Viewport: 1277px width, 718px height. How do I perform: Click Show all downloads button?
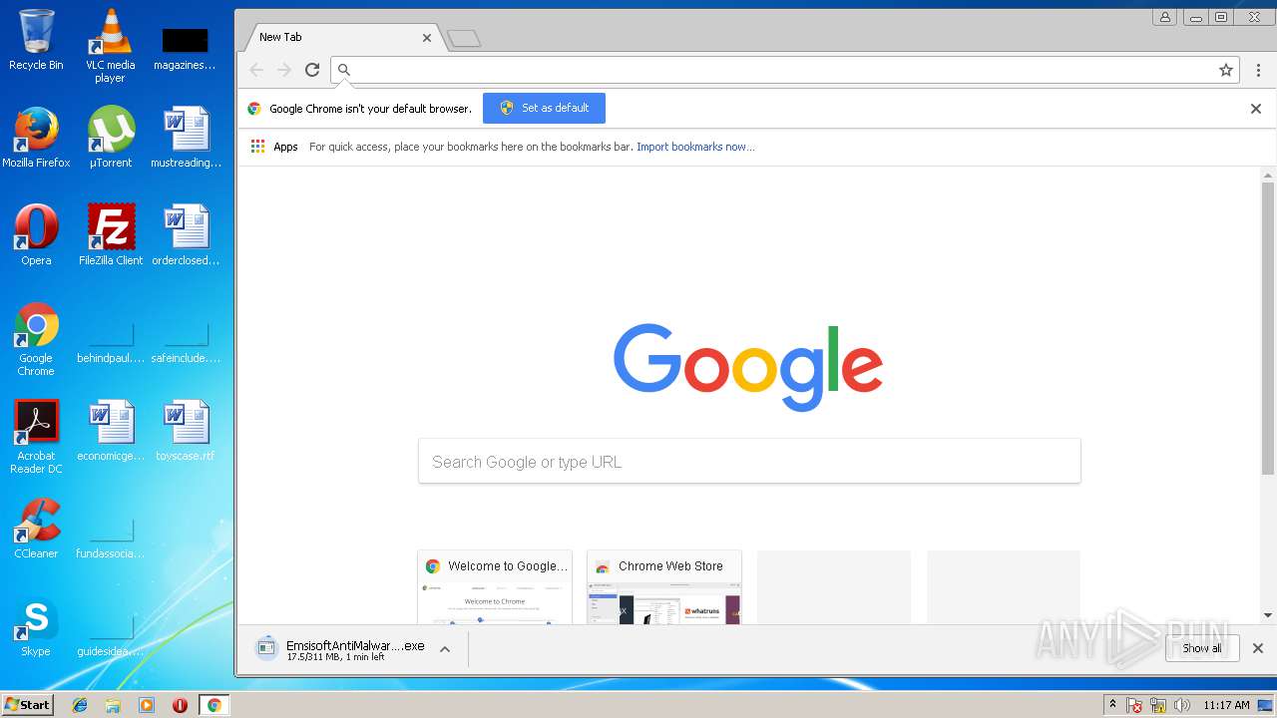1202,648
